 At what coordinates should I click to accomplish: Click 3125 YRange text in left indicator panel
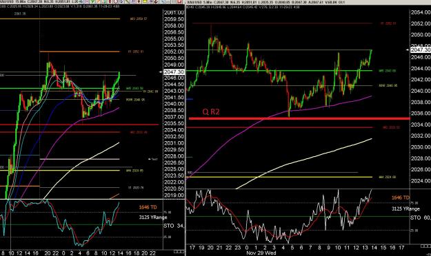click(153, 217)
